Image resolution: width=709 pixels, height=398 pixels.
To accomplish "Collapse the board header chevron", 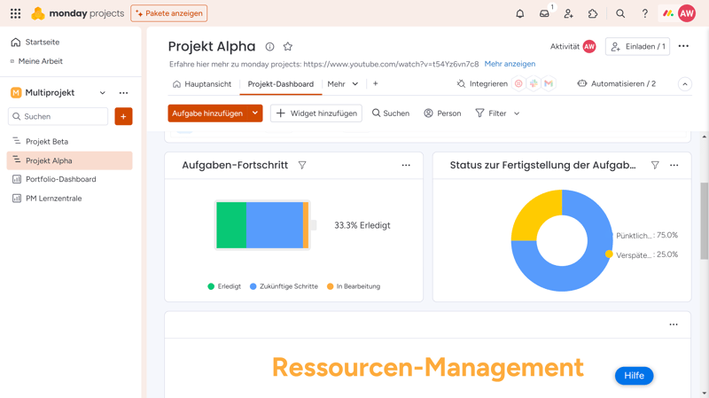I will [685, 84].
